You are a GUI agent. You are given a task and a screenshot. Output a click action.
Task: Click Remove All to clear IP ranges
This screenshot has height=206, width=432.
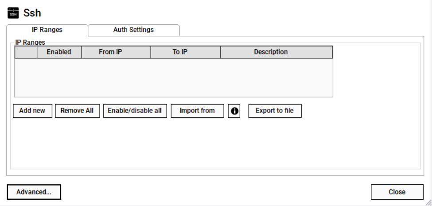click(77, 111)
